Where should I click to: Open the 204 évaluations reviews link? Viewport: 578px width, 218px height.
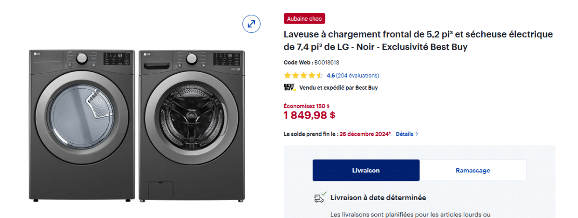[357, 75]
